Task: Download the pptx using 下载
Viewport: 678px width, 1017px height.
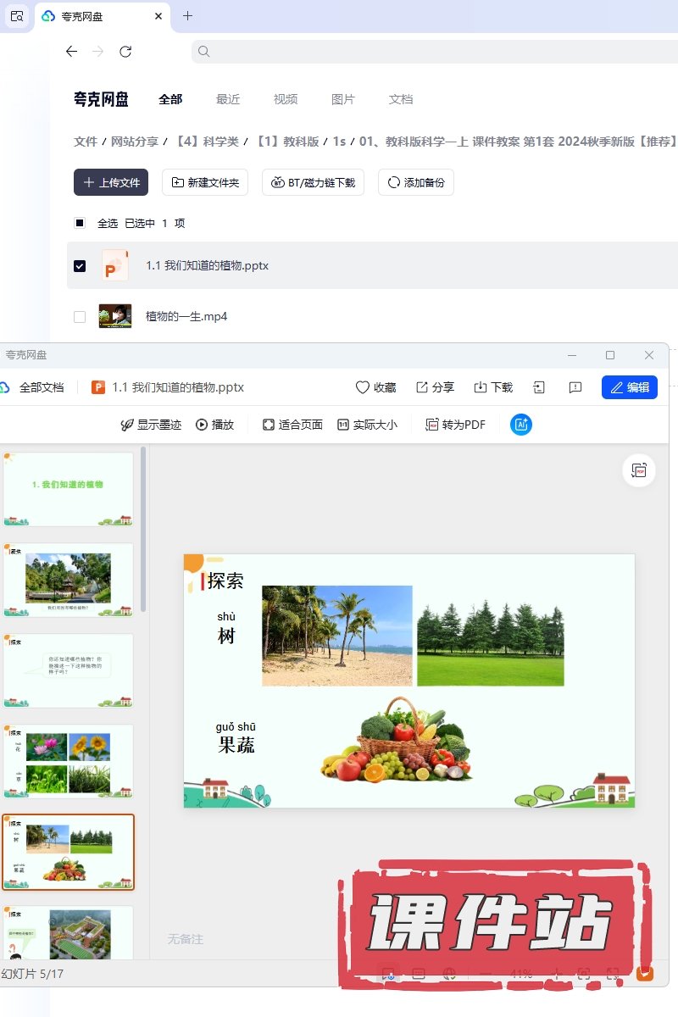Action: 493,387
